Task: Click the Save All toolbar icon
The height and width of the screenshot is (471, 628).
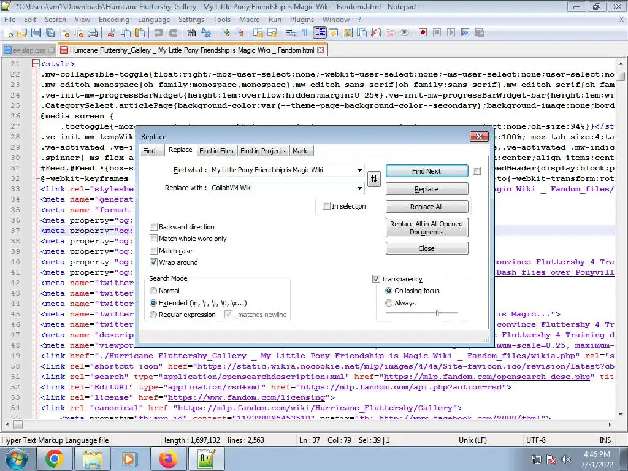Action: click(x=50, y=33)
